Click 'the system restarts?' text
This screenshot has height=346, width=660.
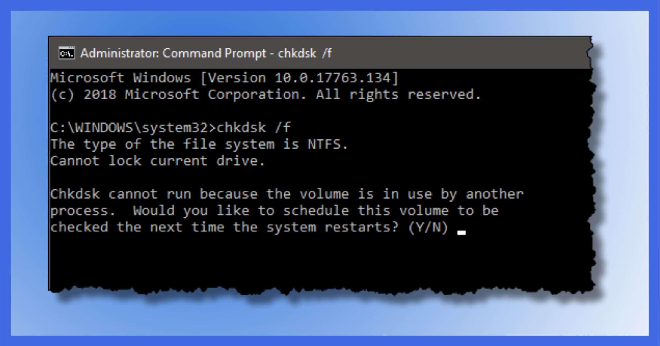[316, 227]
